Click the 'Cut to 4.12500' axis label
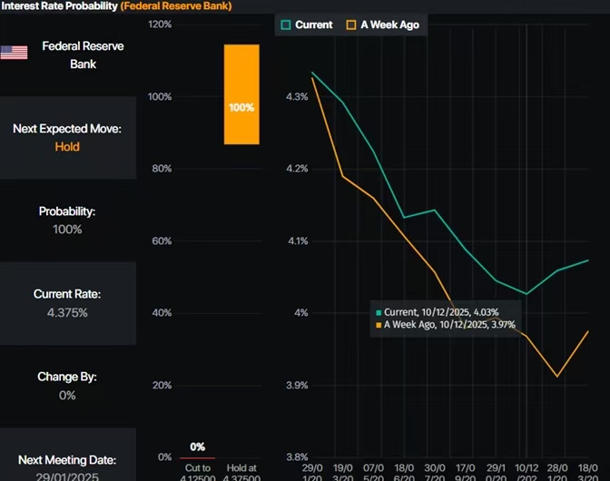 pyautogui.click(x=198, y=474)
